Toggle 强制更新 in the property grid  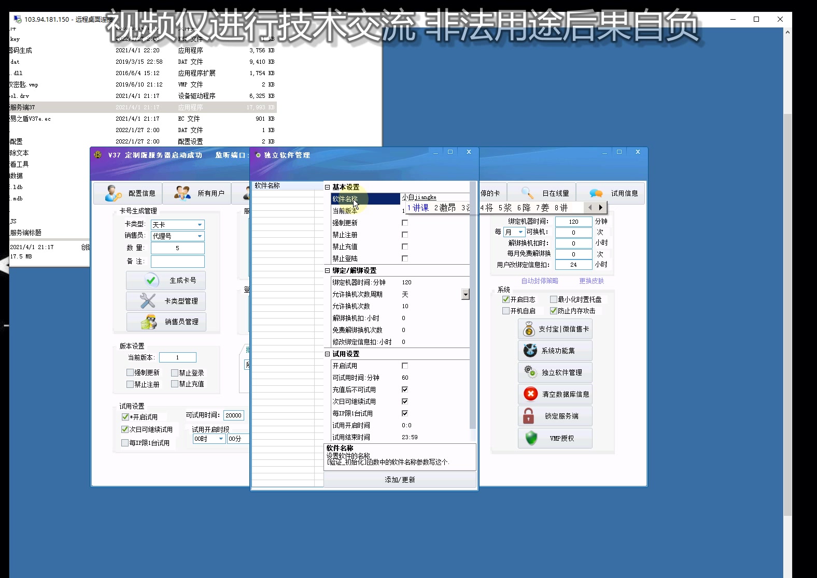pyautogui.click(x=405, y=223)
